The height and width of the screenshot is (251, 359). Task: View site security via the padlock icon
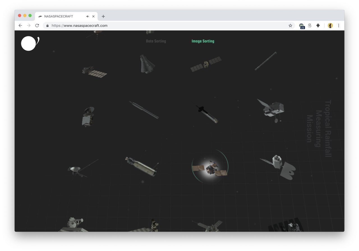click(x=47, y=25)
